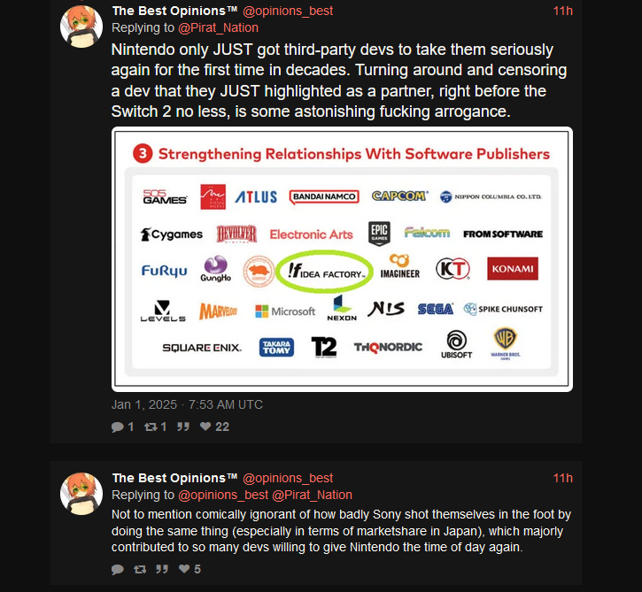Click The Best Opinions name on second tweet
This screenshot has height=592, width=642.
click(x=174, y=478)
